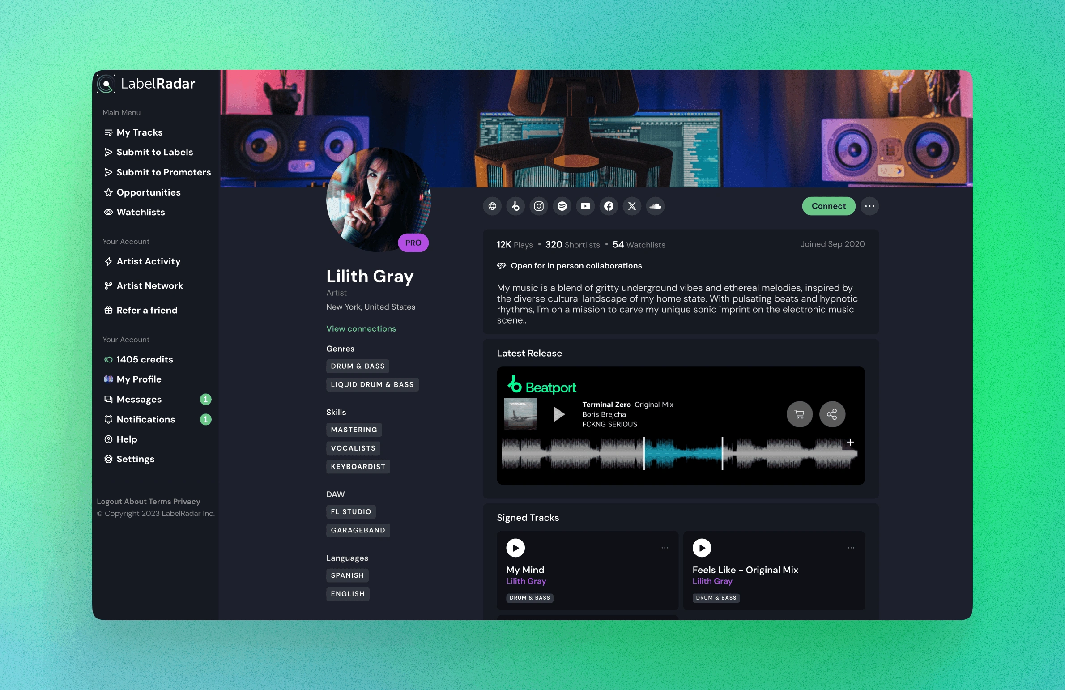Screen dimensions: 1065x690
Task: Go to Watchlists in main menu
Action: pos(141,212)
